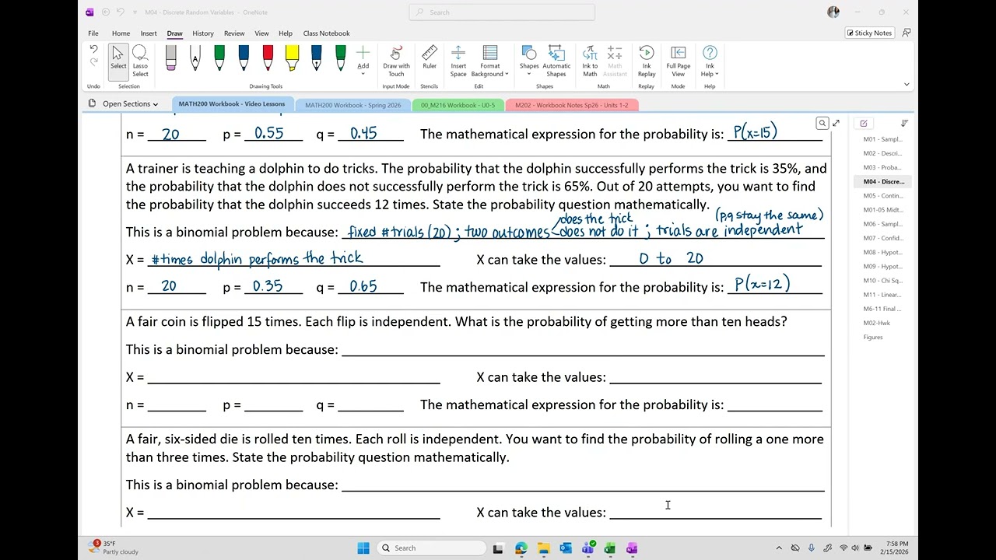Collapse the ribbon with the chevron
Image resolution: width=996 pixels, height=560 pixels.
coord(907,84)
